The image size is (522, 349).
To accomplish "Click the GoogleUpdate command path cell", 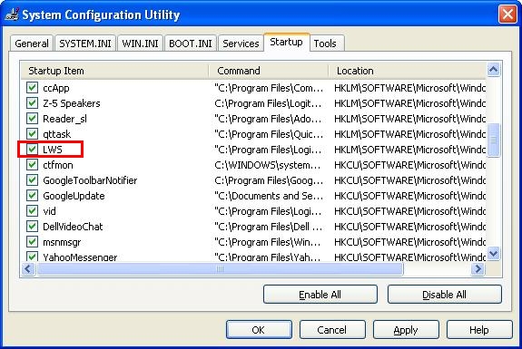I will (x=269, y=196).
